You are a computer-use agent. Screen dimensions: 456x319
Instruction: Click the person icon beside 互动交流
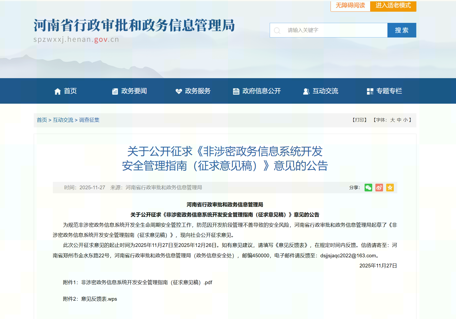pyautogui.click(x=306, y=91)
